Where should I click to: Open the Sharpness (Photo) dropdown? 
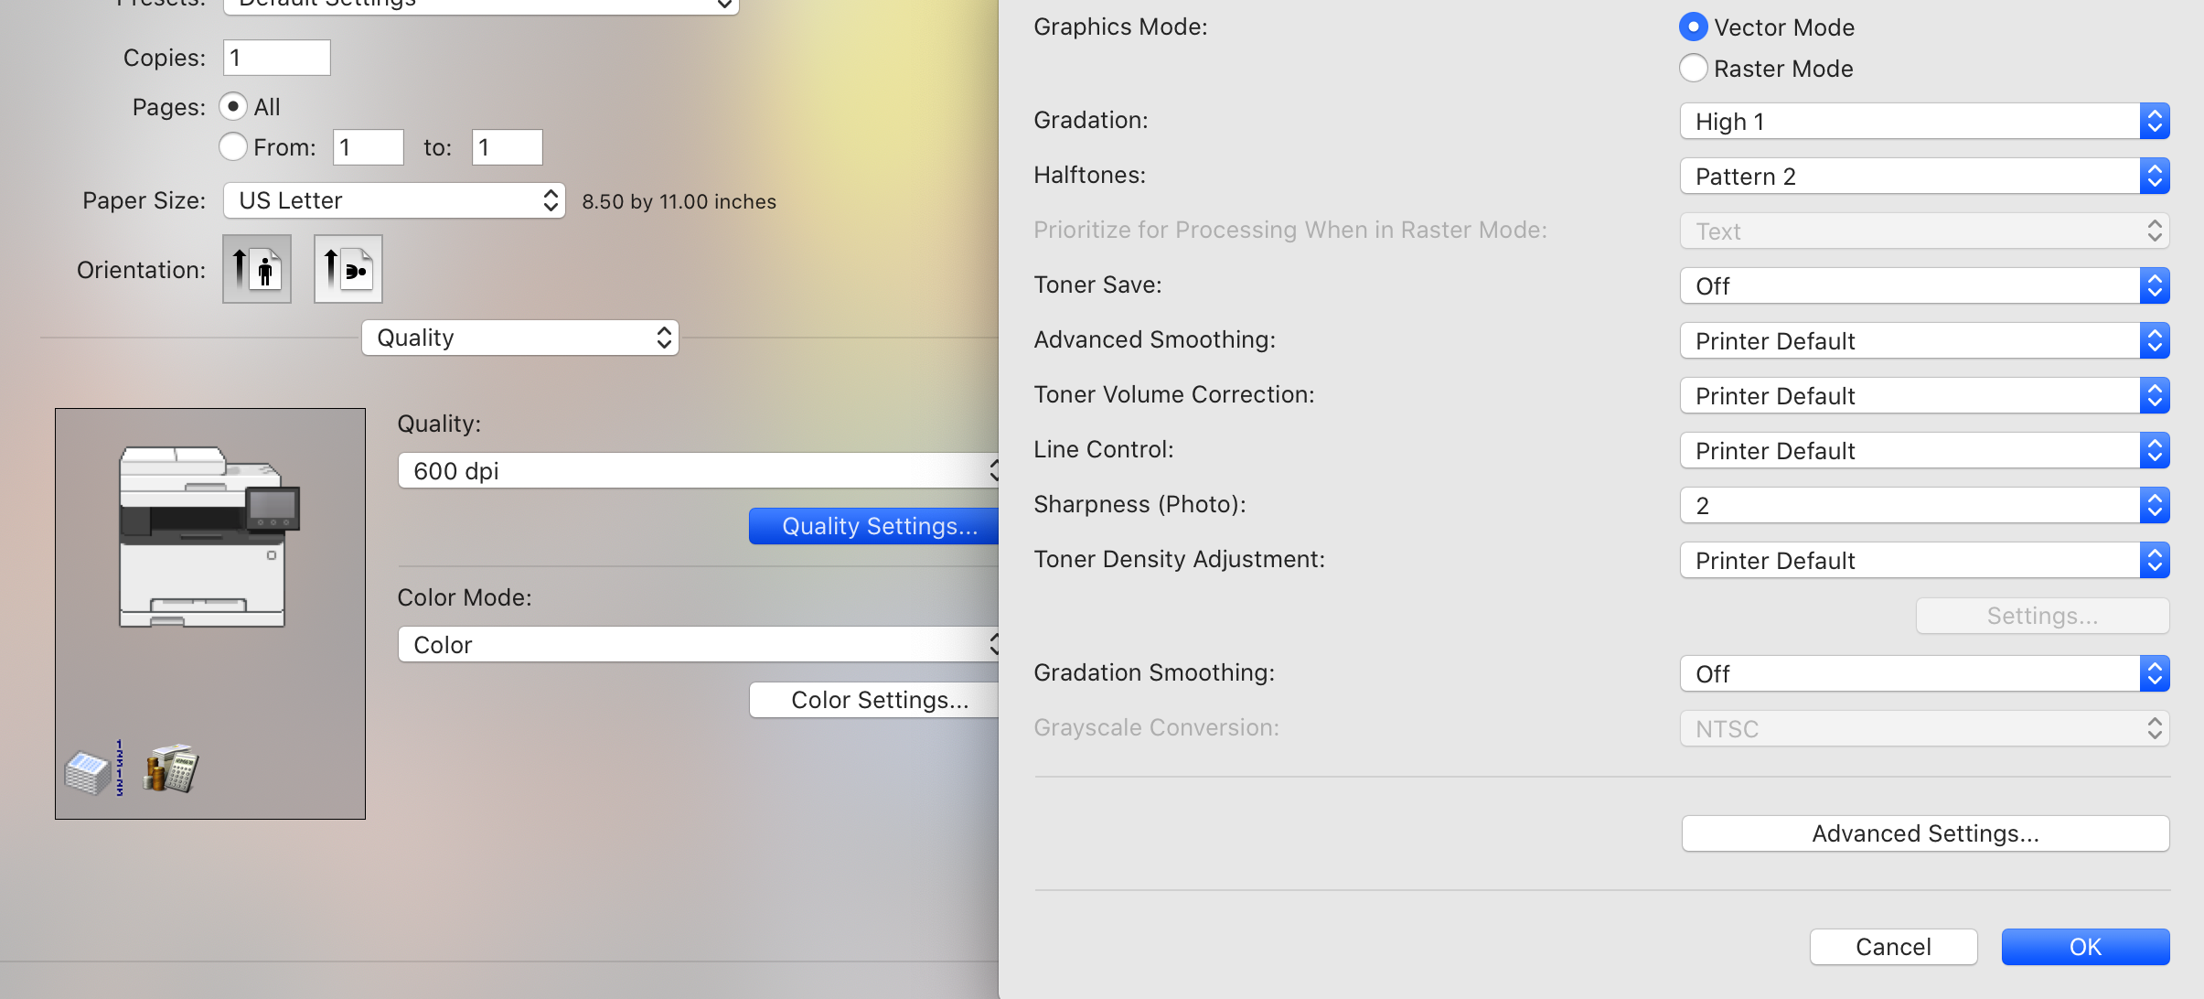coord(1924,506)
